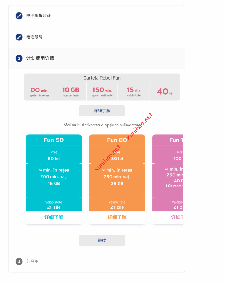Click the infinity minutes icon in Cartela Rebel Fun
Image resolution: width=225 pixels, height=284 pixels.
[35, 90]
